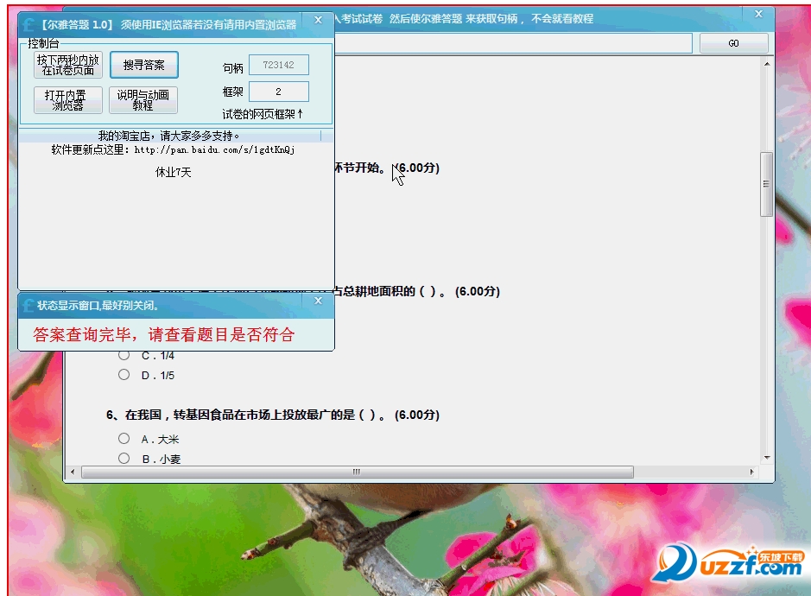Click the 尔雅答题 title bar app icon
This screenshot has height=596, width=811.
[x=29, y=25]
